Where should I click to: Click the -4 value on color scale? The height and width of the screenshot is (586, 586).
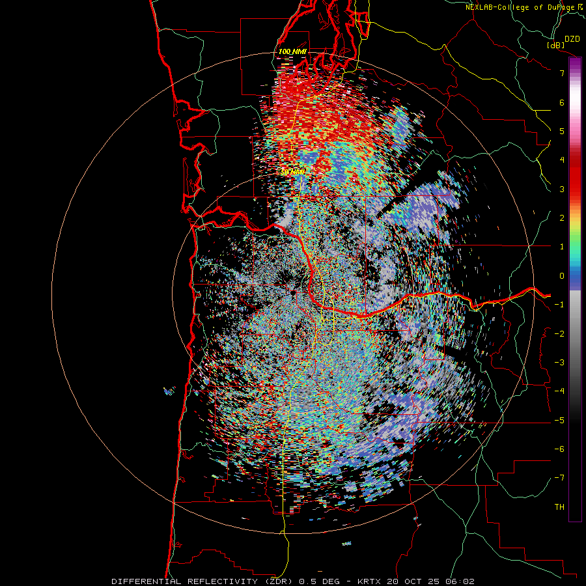pos(559,391)
